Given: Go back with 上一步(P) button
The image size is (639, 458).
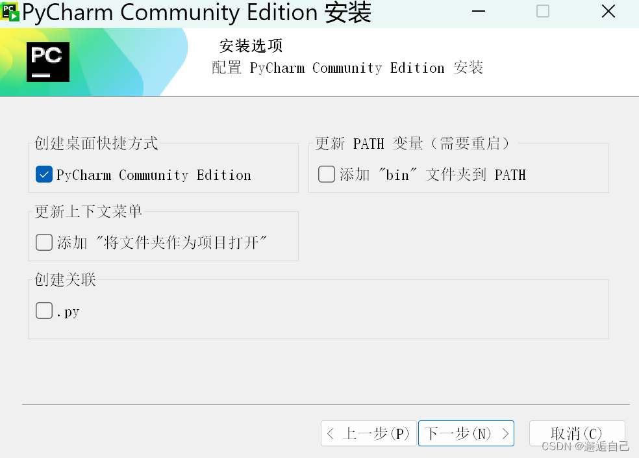Looking at the screenshot, I should click(368, 433).
